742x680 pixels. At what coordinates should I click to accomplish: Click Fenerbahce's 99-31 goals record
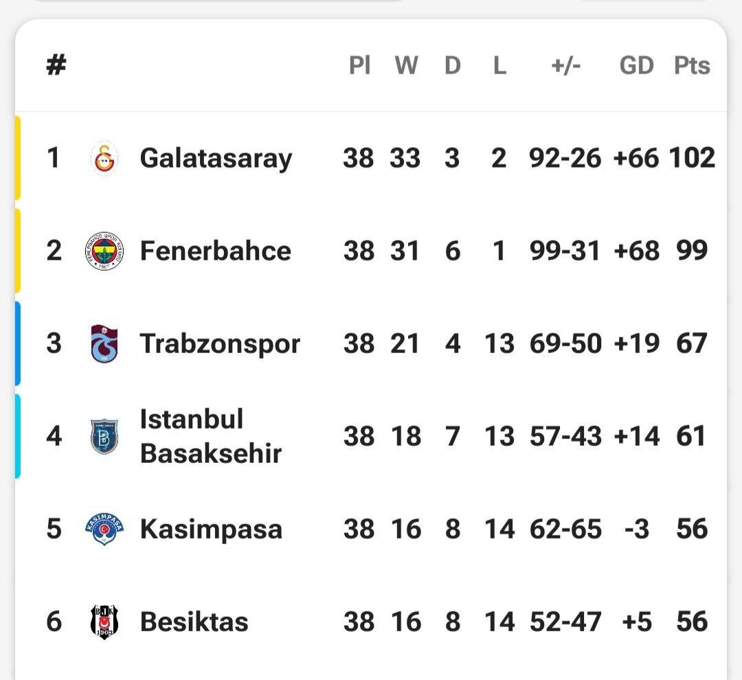565,251
